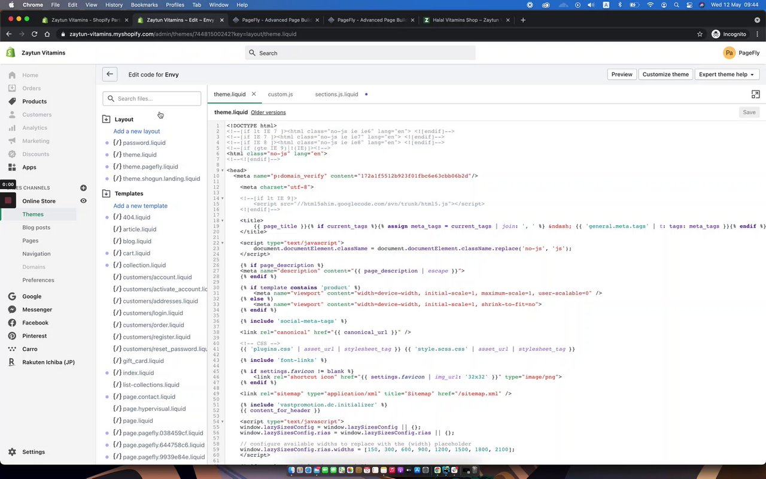This screenshot has width=766, height=479.
Task: Bookmark this page with the star icon
Action: pos(700,34)
